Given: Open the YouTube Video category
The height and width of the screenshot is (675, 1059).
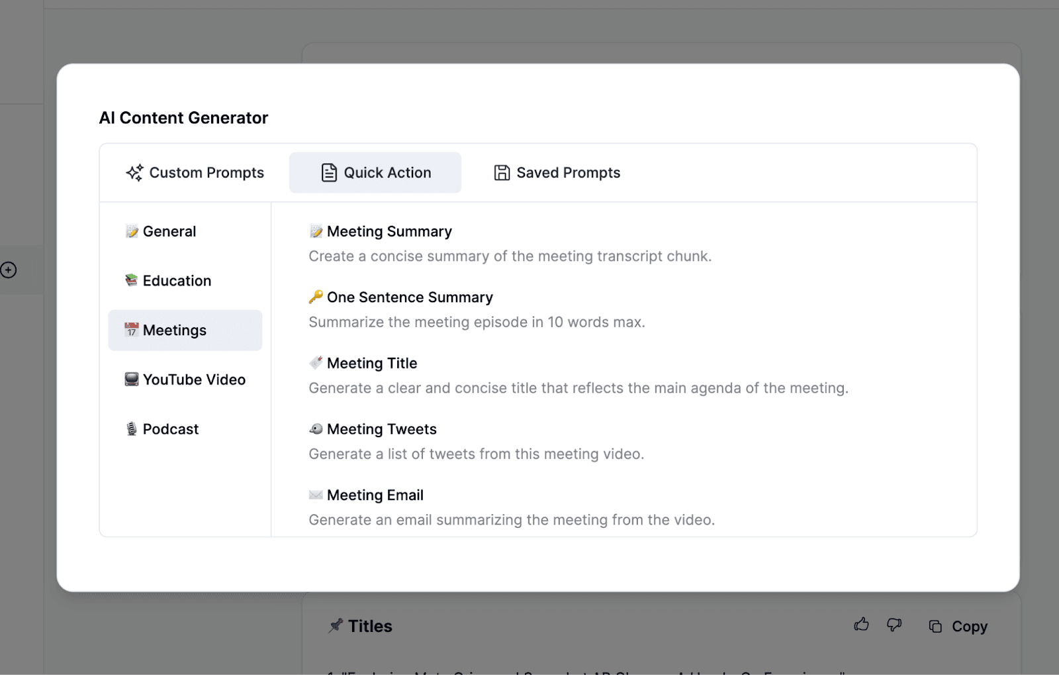Looking at the screenshot, I should 194,380.
